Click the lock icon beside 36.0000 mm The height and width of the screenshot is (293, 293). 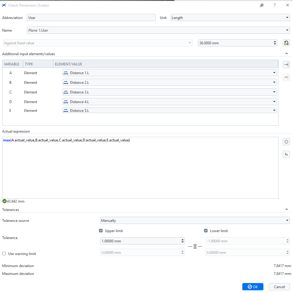click(x=286, y=43)
